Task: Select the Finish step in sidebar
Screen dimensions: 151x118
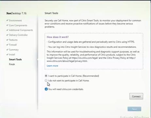Action: (x=12, y=64)
